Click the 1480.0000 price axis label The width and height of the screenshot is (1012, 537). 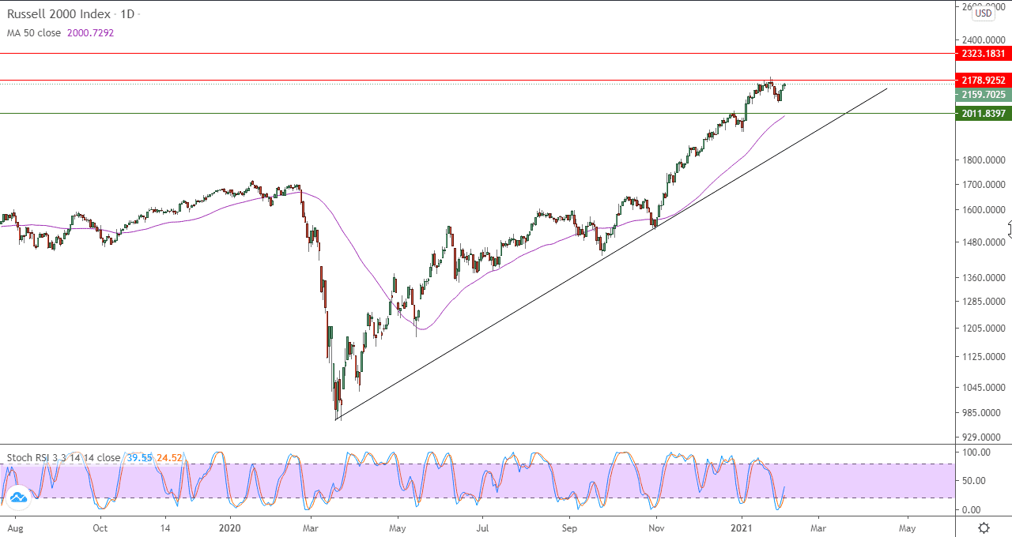pos(983,242)
